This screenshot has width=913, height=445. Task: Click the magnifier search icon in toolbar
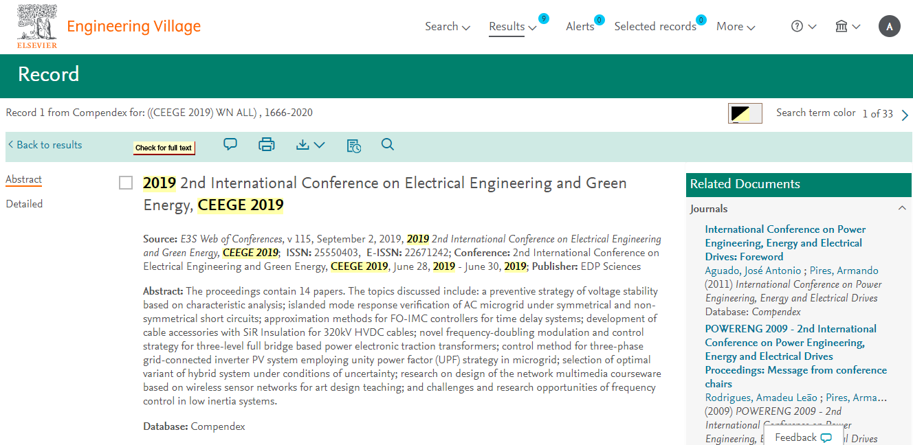(x=388, y=144)
